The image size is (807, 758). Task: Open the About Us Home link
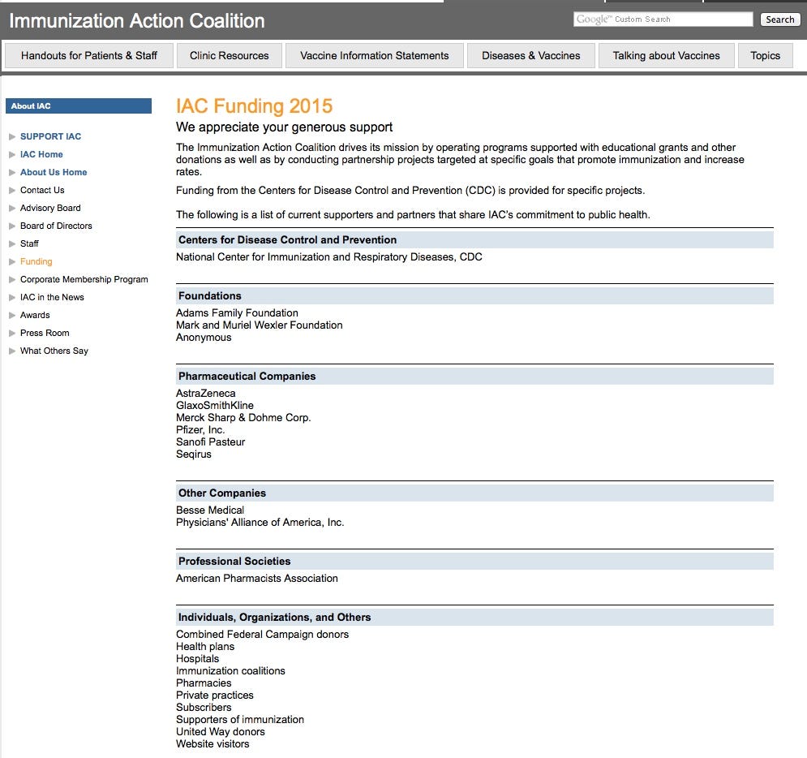point(54,173)
